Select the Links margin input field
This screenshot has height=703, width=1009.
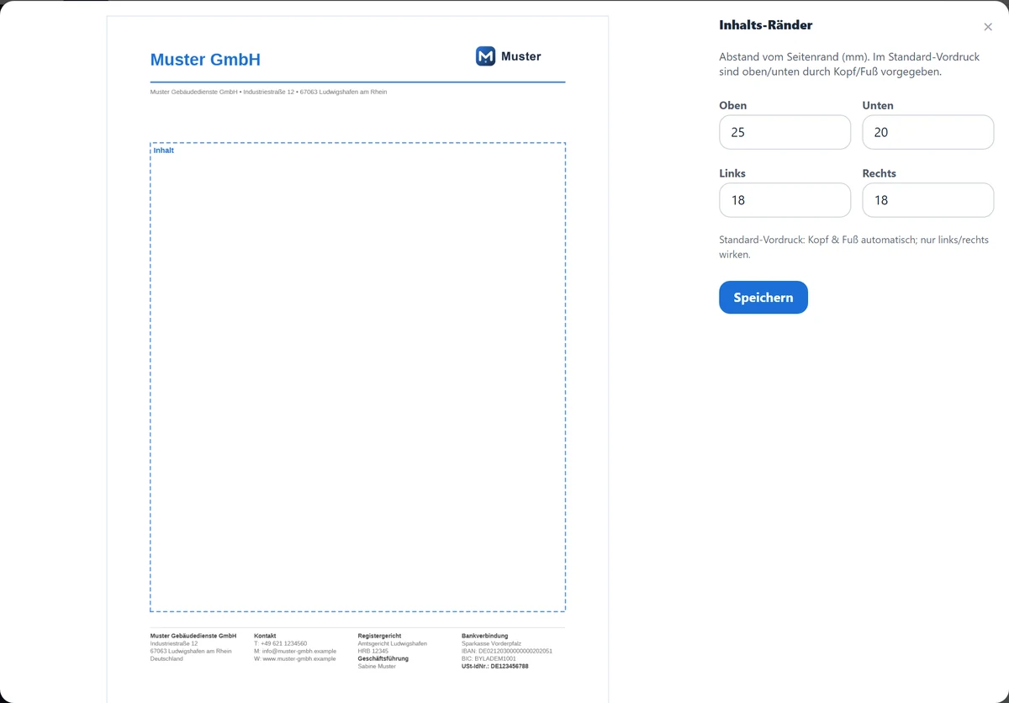[785, 200]
